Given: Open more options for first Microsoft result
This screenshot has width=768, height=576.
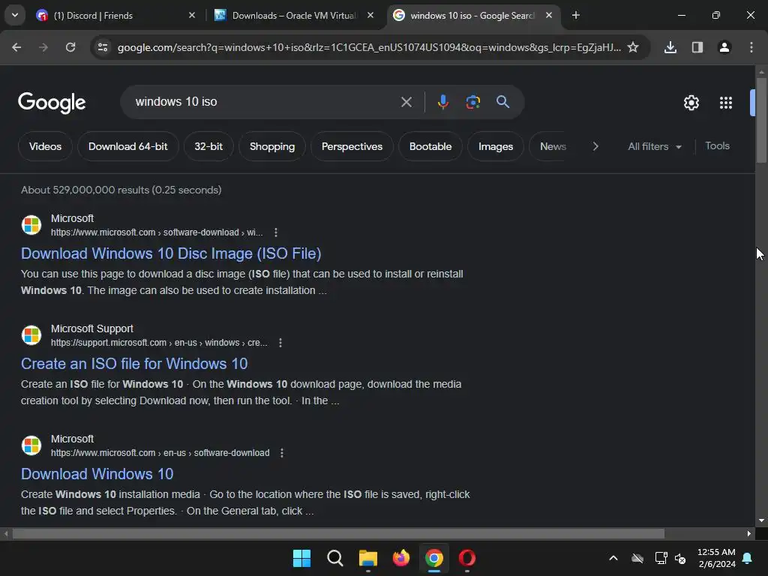Looking at the screenshot, I should pyautogui.click(x=276, y=232).
